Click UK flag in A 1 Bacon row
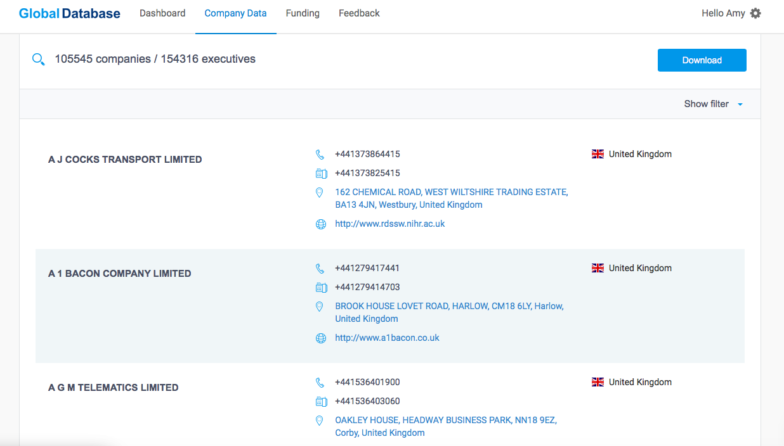This screenshot has height=446, width=784. click(598, 268)
